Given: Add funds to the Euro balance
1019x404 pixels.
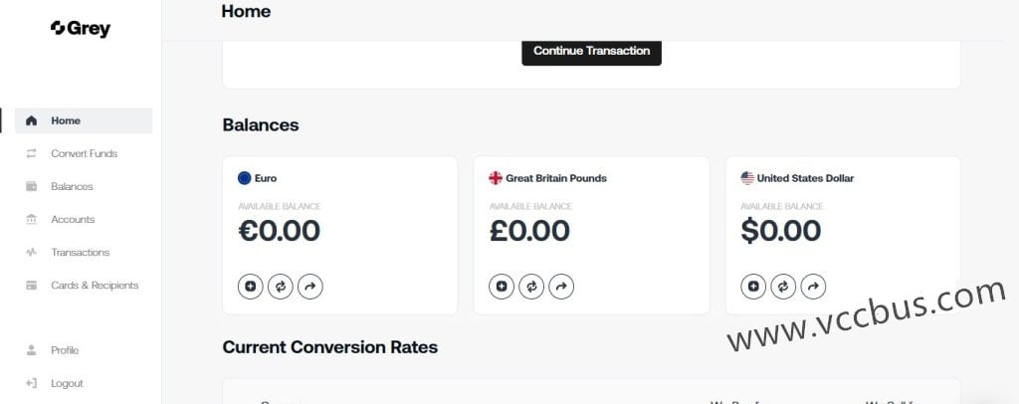Looking at the screenshot, I should tap(250, 286).
